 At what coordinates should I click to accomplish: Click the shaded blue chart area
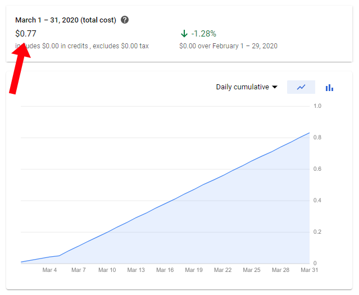[225, 225]
